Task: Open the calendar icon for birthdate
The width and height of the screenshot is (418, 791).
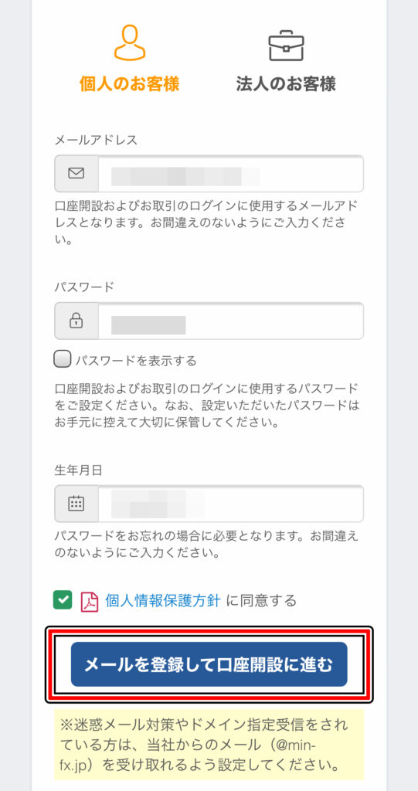Action: click(76, 504)
